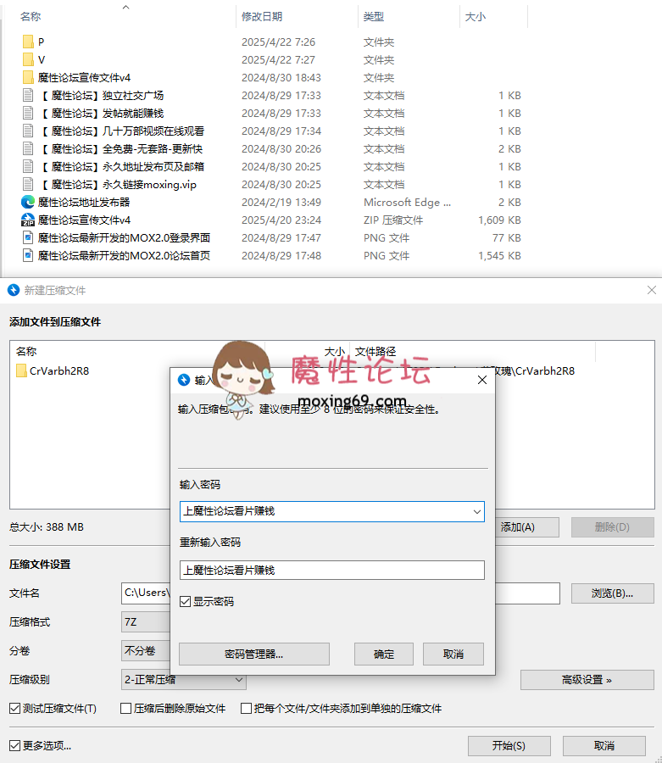Image resolution: width=662 pixels, height=763 pixels.
Task: Start compression with 开始(S)
Action: (509, 746)
